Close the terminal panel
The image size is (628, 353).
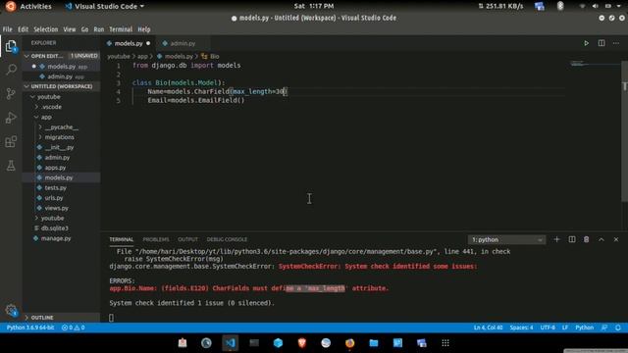[x=616, y=239]
